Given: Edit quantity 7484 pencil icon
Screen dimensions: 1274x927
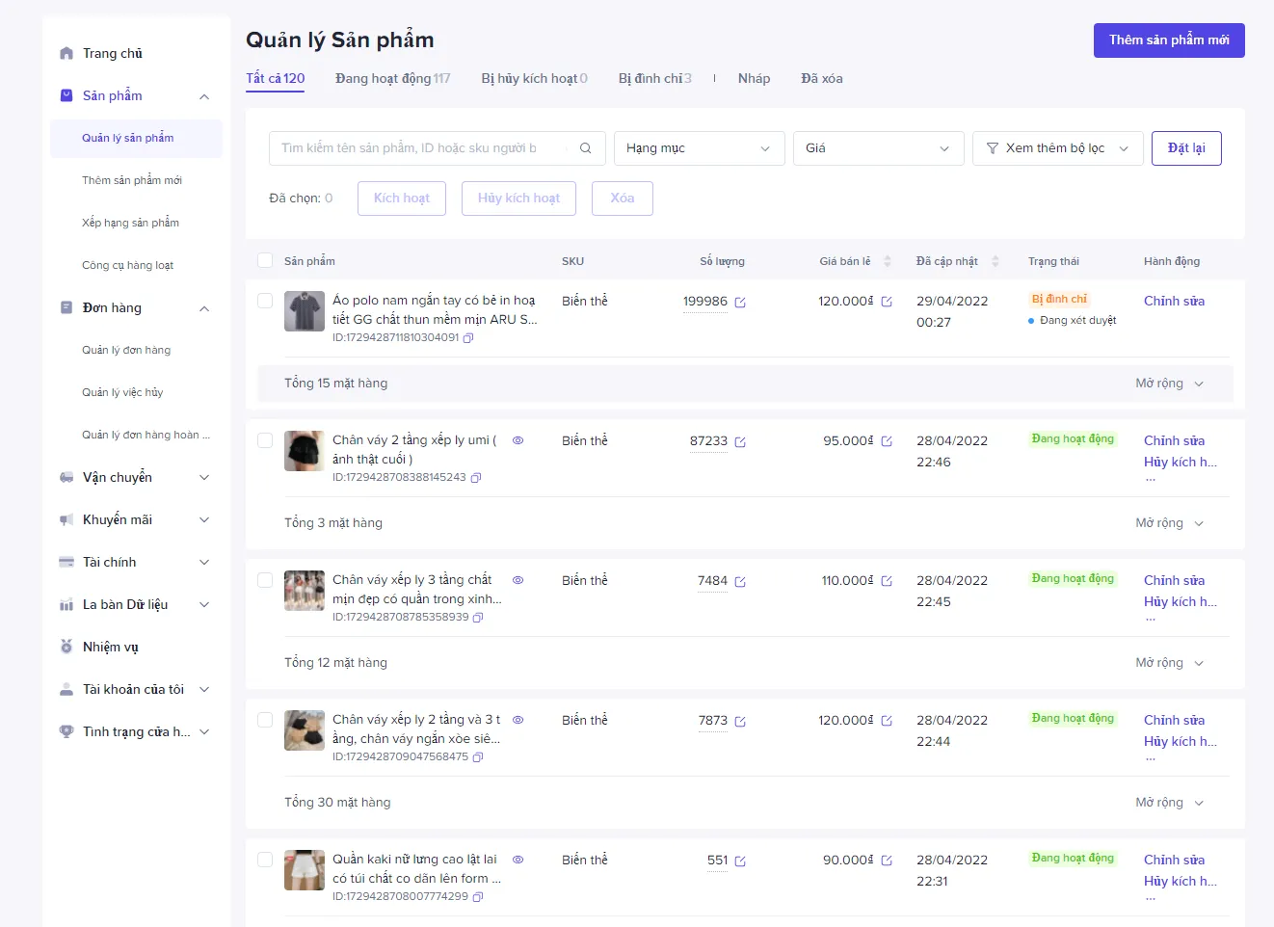Looking at the screenshot, I should coord(740,582).
